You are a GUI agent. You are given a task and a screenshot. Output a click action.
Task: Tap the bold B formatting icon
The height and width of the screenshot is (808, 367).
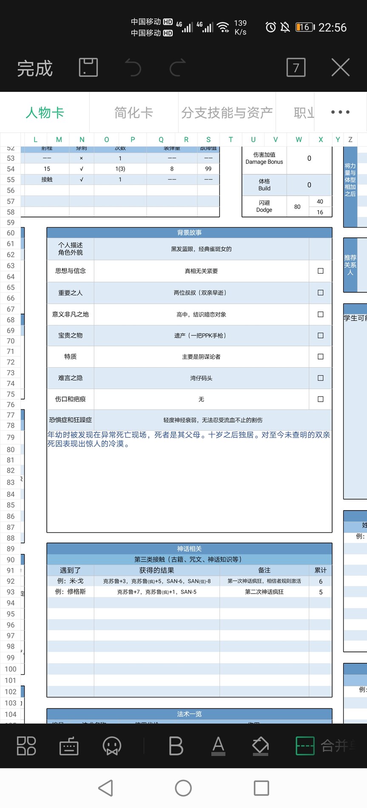coord(176,746)
